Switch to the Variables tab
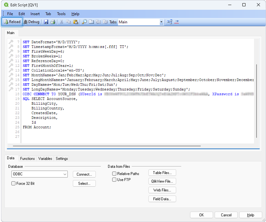 45,159
